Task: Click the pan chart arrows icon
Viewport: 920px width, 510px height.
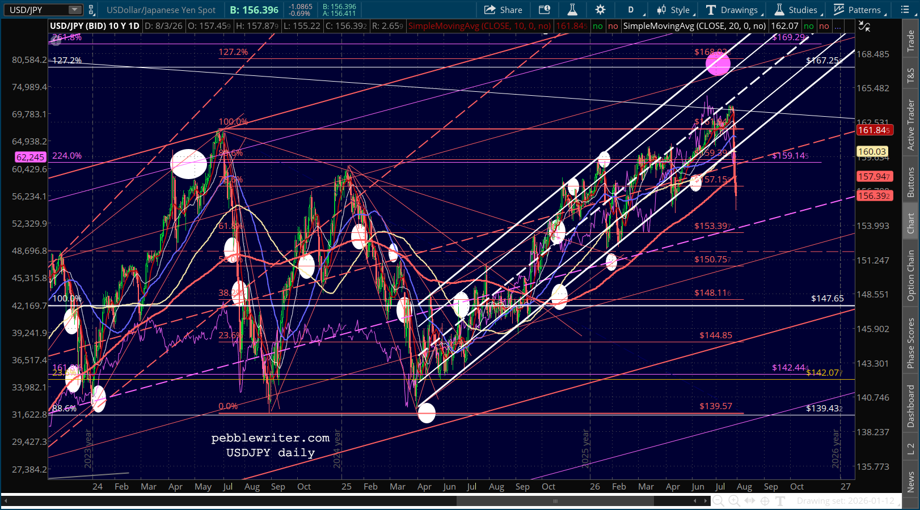Action: click(x=750, y=501)
